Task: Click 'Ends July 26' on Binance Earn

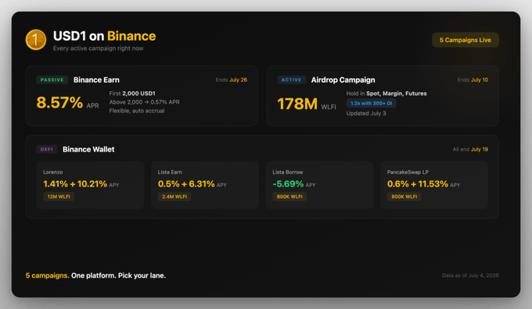Action: coord(232,80)
